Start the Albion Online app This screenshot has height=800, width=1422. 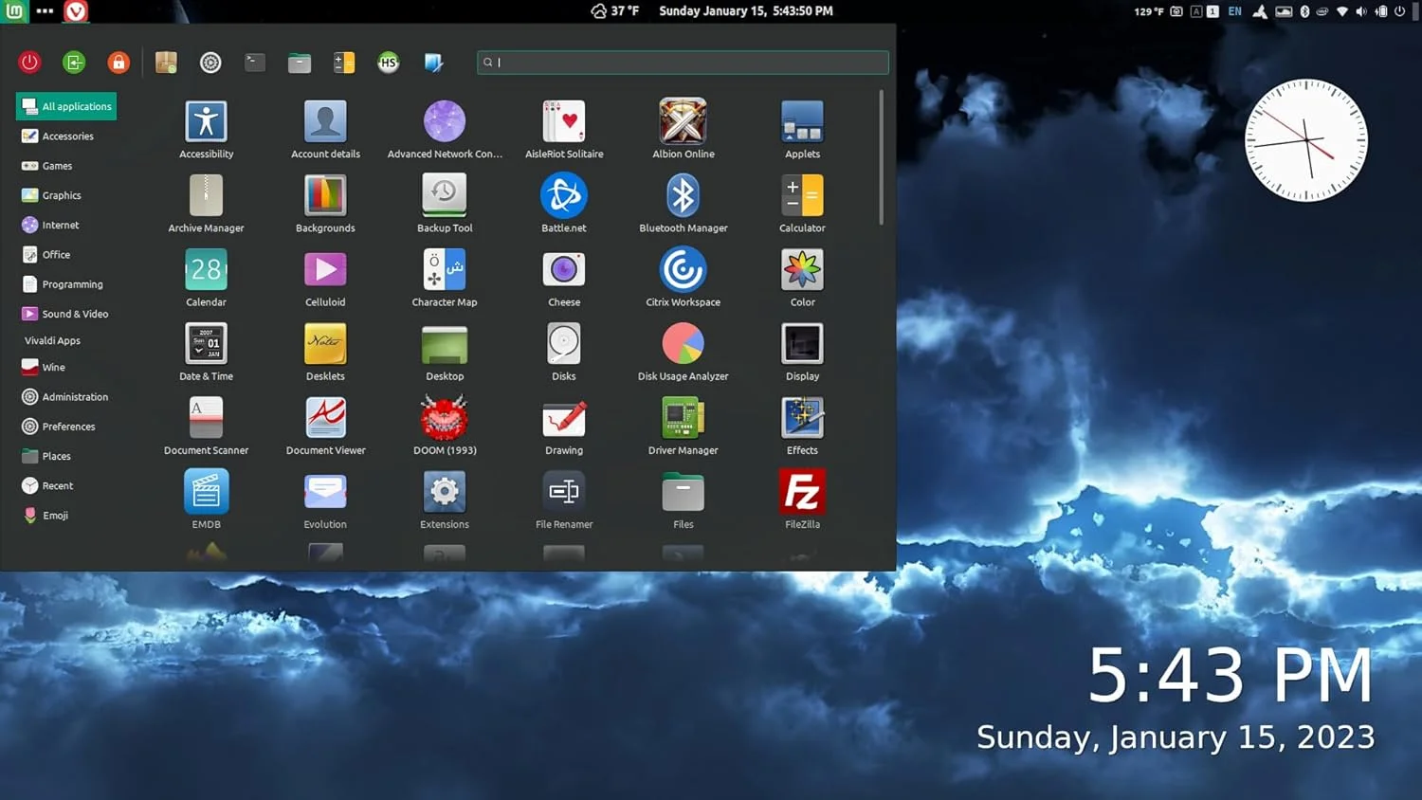coord(683,123)
